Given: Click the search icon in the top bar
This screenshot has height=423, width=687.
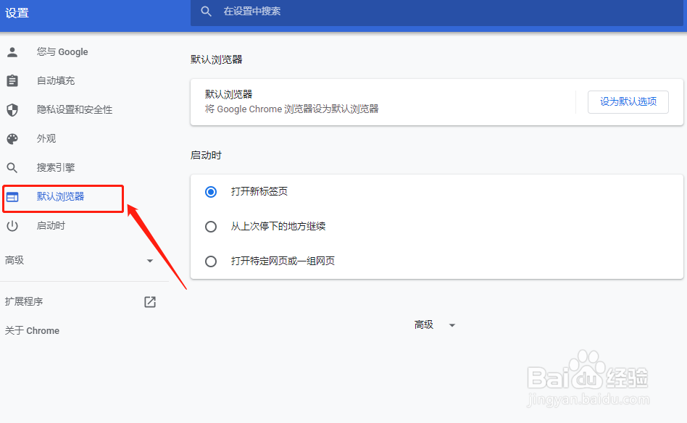Looking at the screenshot, I should (206, 12).
